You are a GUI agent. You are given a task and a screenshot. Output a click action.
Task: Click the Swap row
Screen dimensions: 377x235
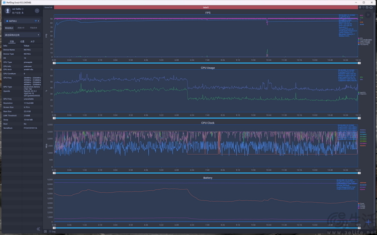coord(22,120)
